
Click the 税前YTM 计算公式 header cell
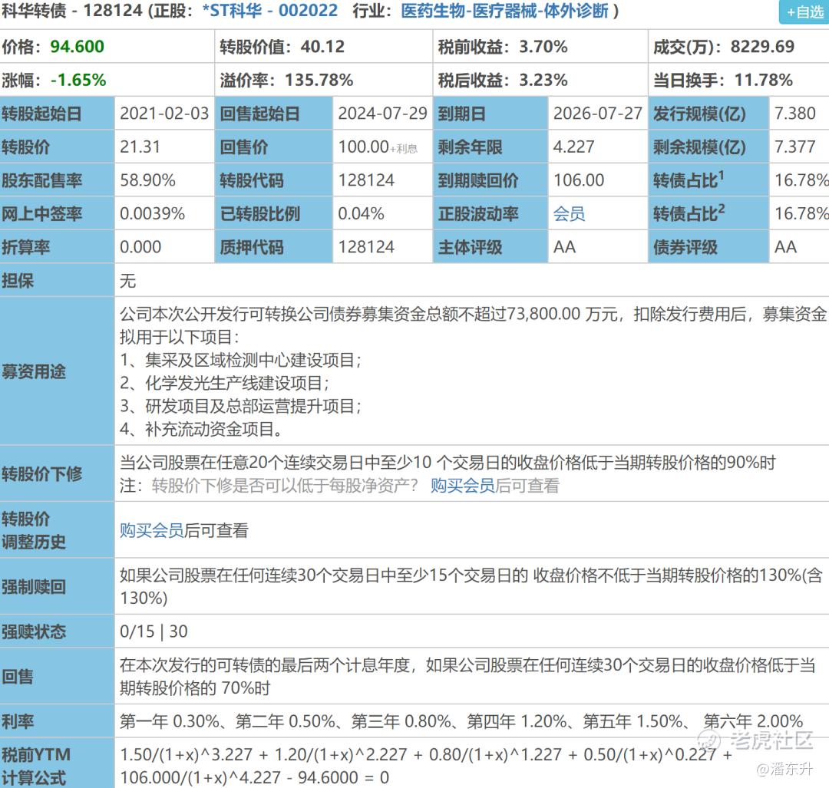click(57, 763)
